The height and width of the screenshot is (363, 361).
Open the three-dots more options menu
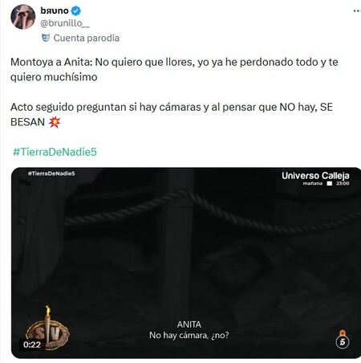pyautogui.click(x=357, y=10)
